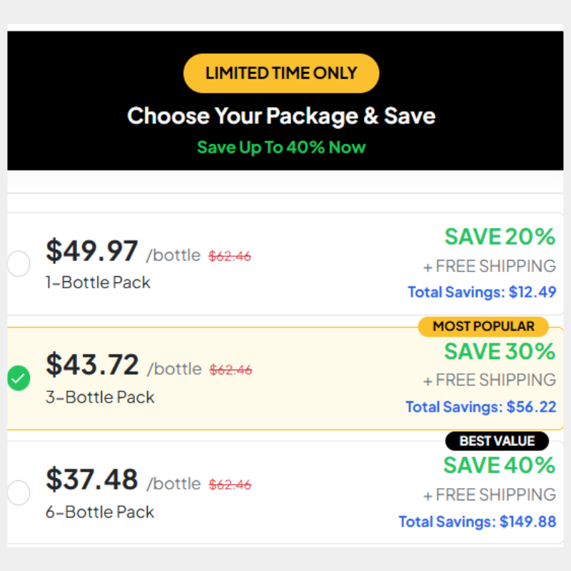Click the SAVE 20% label
This screenshot has height=571, width=571.
pyautogui.click(x=500, y=237)
